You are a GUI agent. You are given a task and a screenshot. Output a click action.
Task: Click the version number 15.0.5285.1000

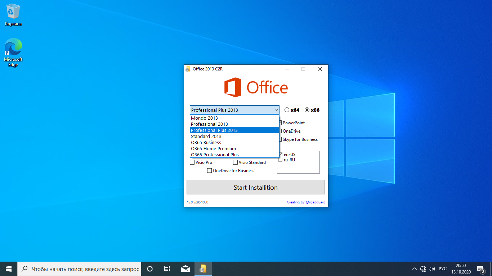[x=197, y=202]
